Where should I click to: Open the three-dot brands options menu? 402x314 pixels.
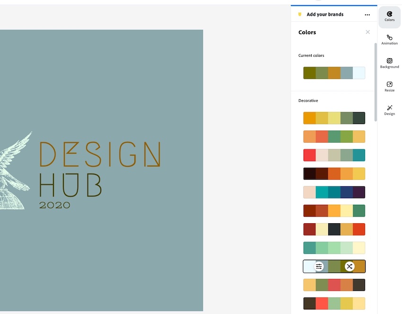(x=367, y=15)
